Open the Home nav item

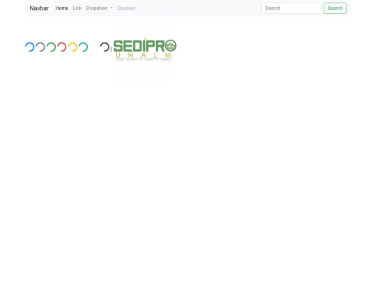coord(62,8)
